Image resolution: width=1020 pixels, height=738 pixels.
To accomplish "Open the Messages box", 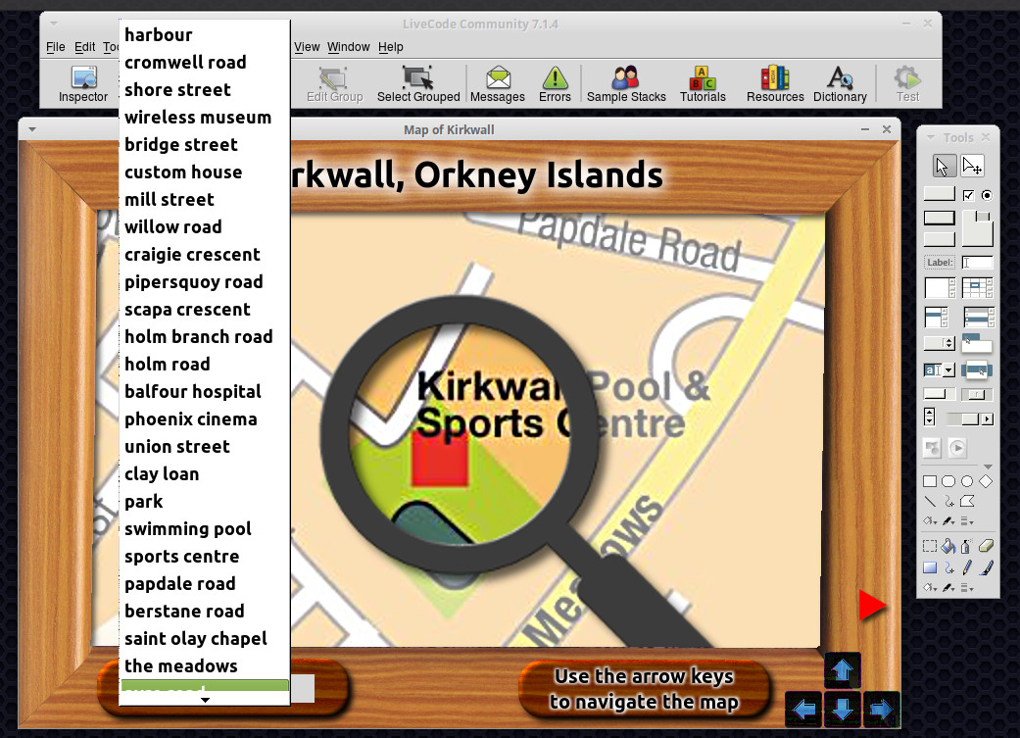I will [x=497, y=83].
